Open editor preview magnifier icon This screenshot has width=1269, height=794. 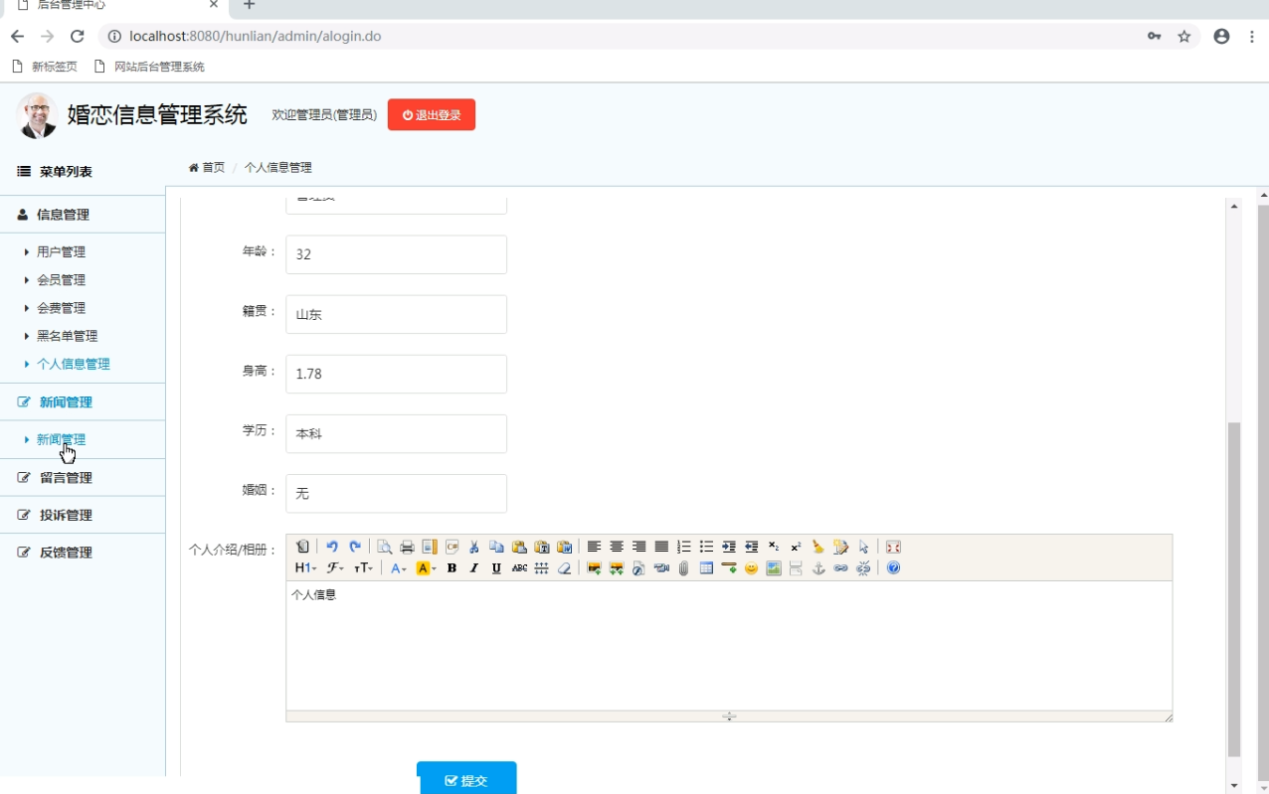click(x=384, y=547)
